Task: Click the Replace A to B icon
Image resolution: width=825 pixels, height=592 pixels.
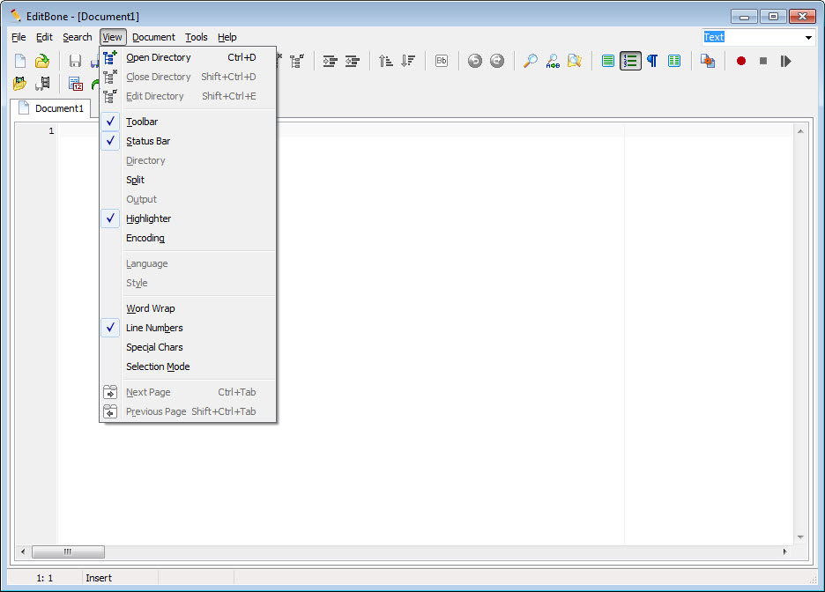Action: 553,61
